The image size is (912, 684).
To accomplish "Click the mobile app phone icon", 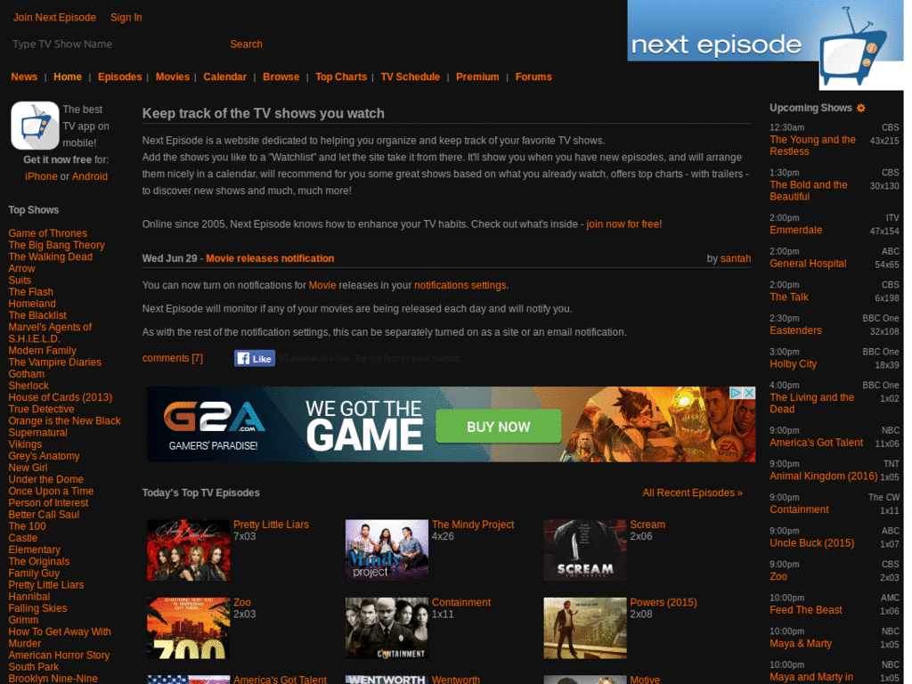I will coord(34,125).
